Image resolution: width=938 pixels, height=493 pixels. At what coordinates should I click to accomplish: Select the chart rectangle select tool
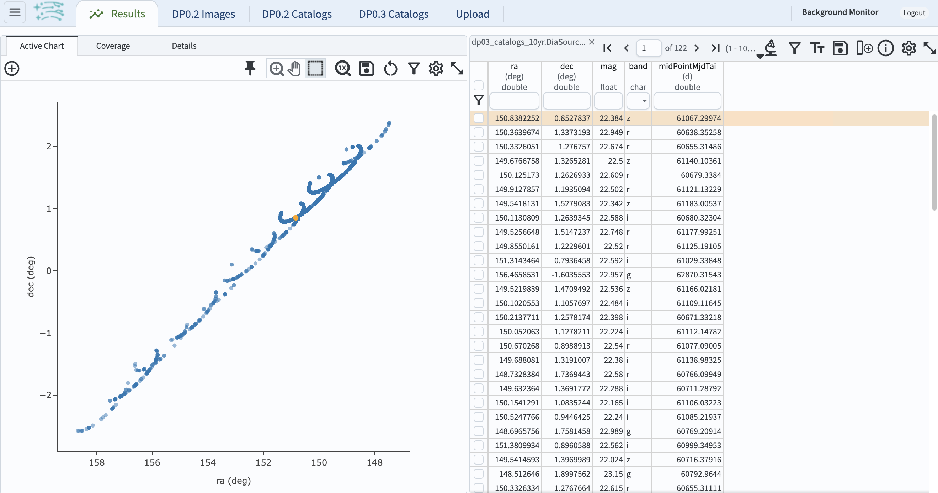point(315,69)
